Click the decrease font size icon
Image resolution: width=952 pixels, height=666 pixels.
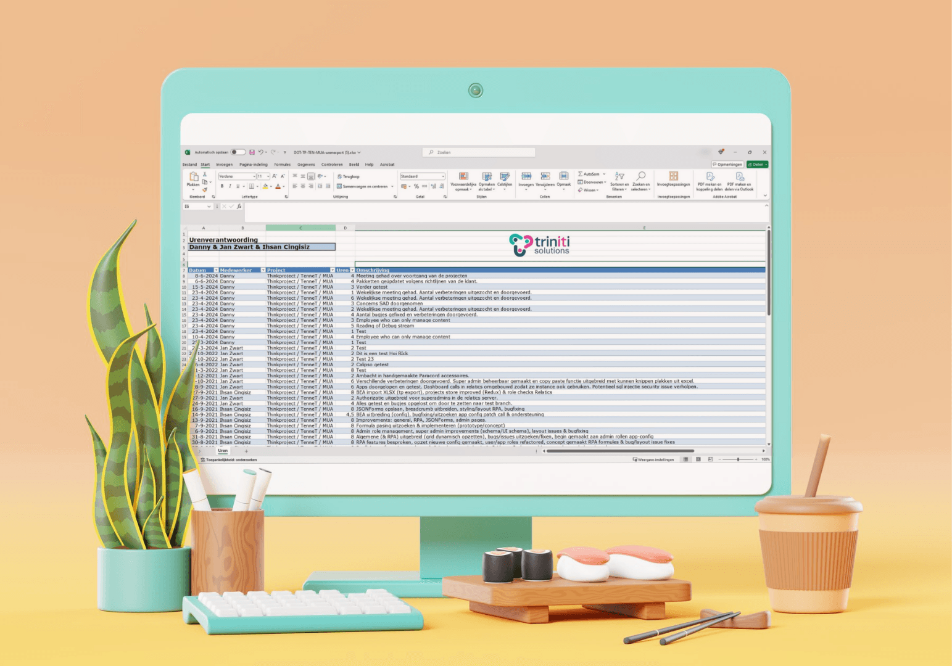[283, 176]
